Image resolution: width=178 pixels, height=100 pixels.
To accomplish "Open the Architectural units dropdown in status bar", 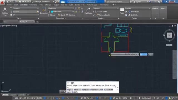I will (147, 98).
